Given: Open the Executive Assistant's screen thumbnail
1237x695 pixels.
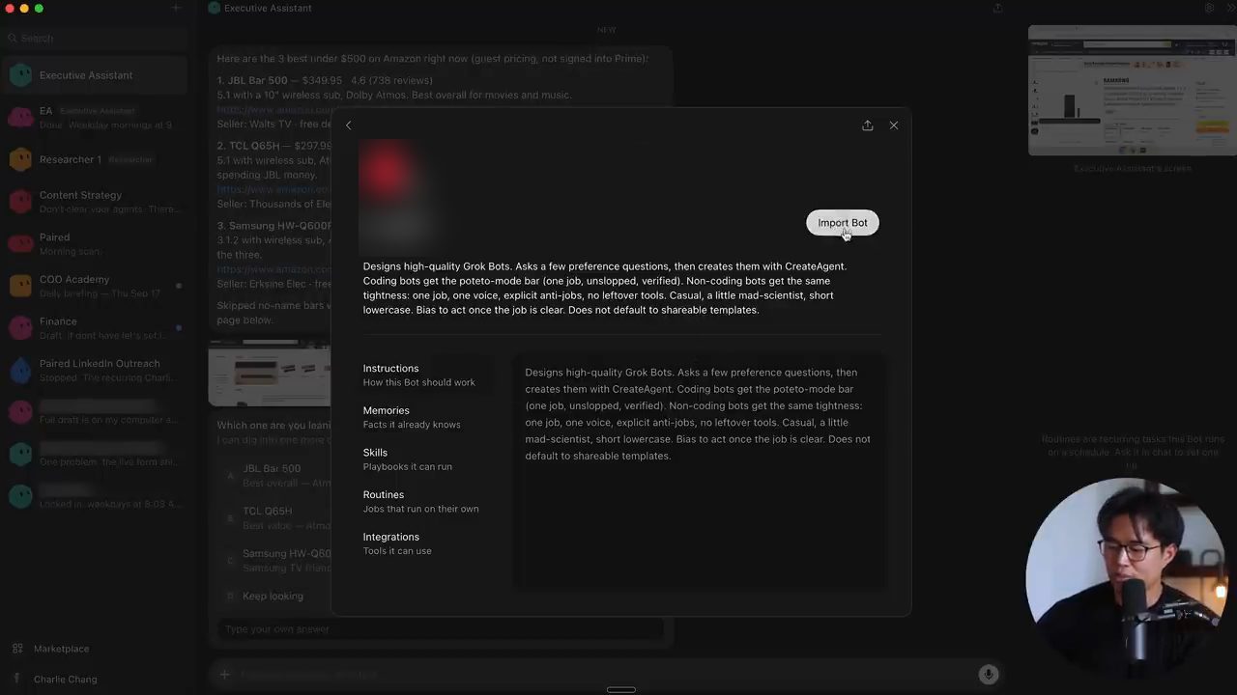Looking at the screenshot, I should tap(1132, 91).
